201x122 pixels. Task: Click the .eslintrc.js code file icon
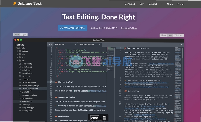tap(20, 70)
